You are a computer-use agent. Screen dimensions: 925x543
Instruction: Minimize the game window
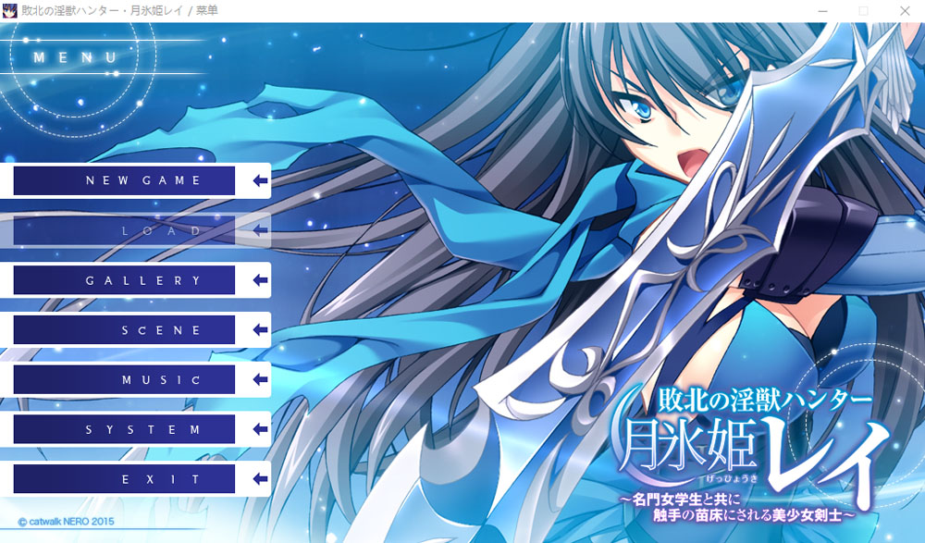821,11
